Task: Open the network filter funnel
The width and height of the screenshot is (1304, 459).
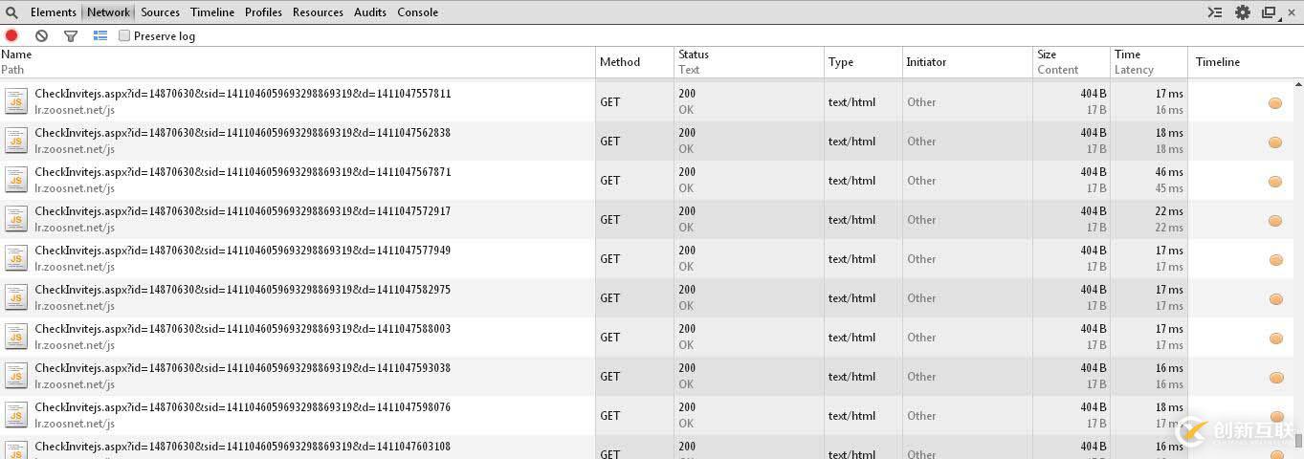Action: tap(71, 35)
